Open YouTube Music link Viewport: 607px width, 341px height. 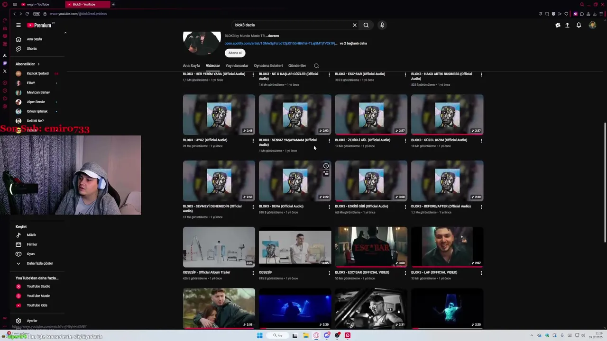pyautogui.click(x=38, y=296)
